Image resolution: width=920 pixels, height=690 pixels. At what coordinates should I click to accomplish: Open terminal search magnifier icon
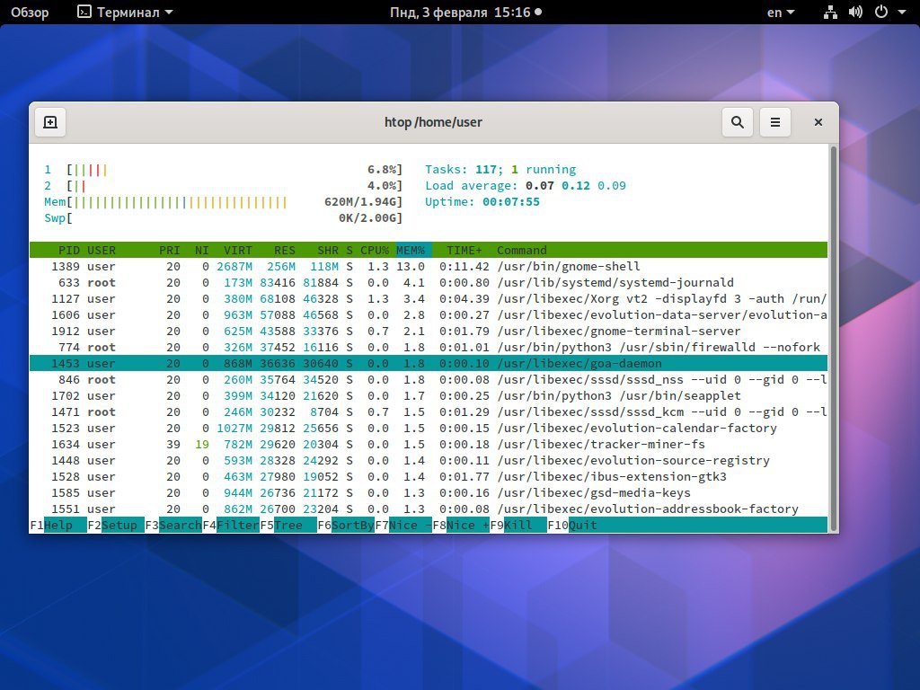(738, 122)
